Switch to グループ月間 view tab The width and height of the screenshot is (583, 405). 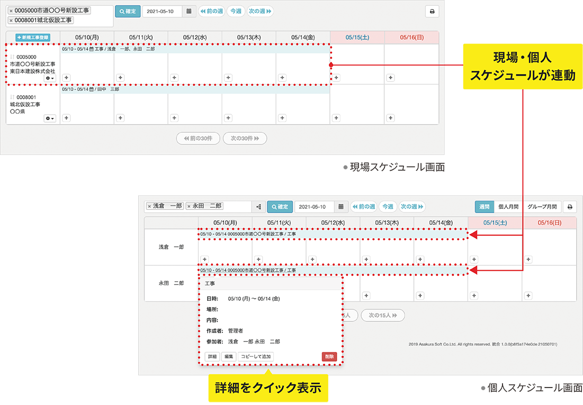tap(542, 207)
